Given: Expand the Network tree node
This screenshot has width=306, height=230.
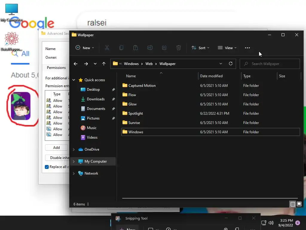Looking at the screenshot, I should (74, 173).
